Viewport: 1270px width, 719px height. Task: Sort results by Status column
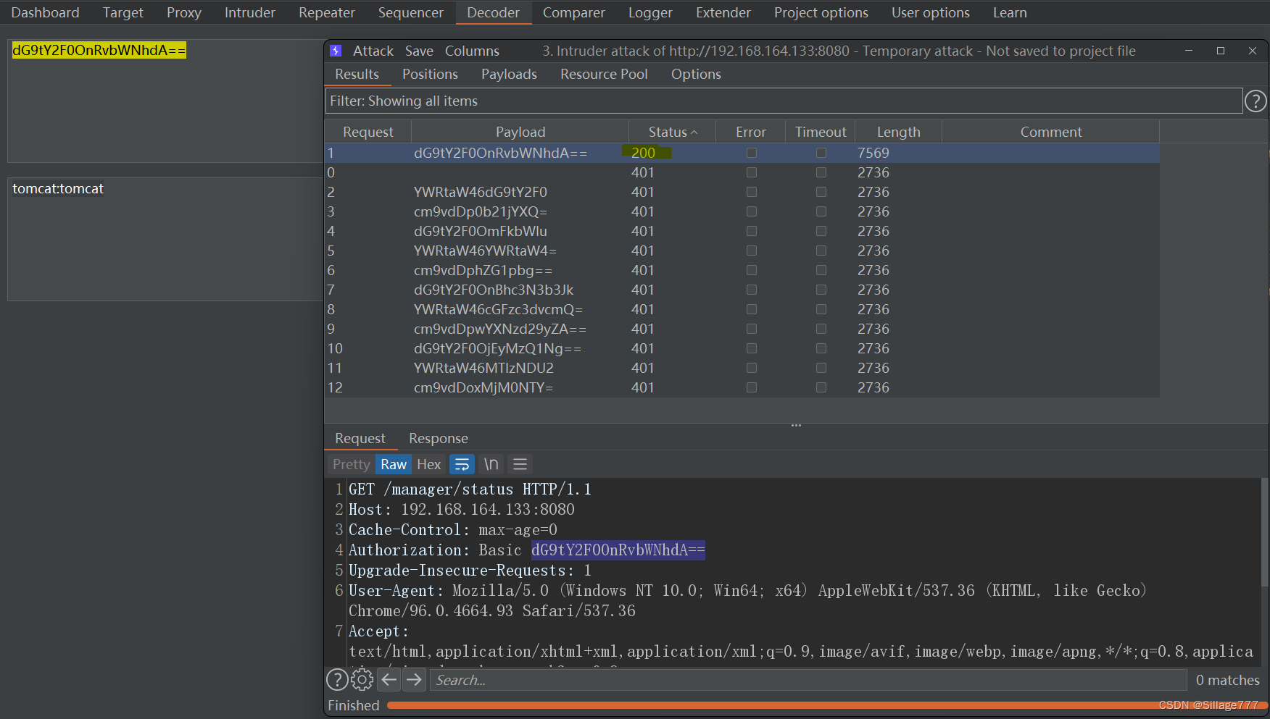coord(672,132)
